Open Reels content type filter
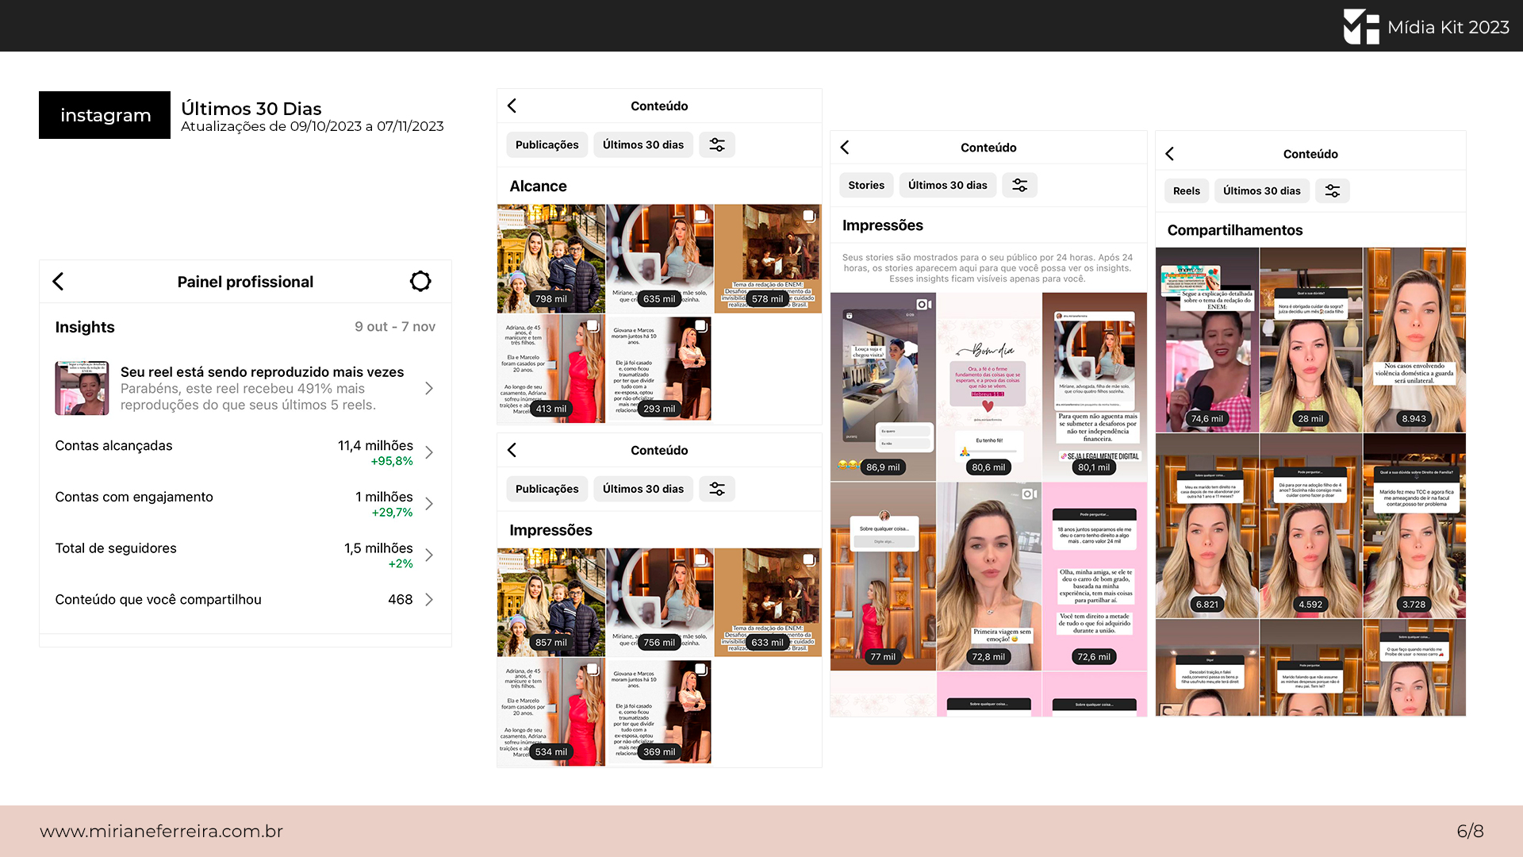 click(1187, 190)
